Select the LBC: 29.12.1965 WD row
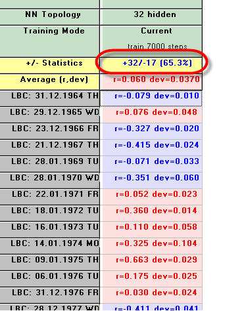This screenshot has height=311, width=244. pos(49,115)
